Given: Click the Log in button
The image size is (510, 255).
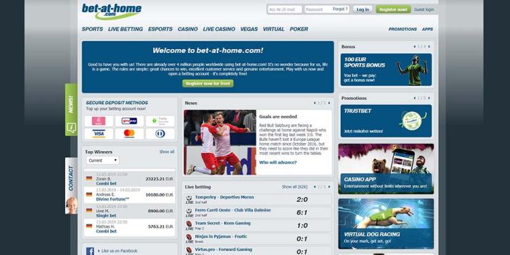Looking at the screenshot, I should click(362, 10).
